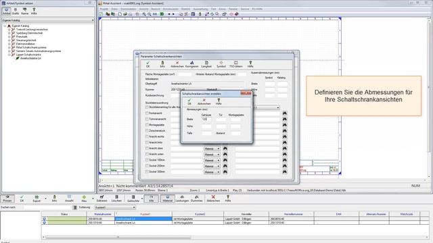The width and height of the screenshot is (433, 243).
Task: Collapse the Eigener Katalog root node
Action: tap(5, 26)
